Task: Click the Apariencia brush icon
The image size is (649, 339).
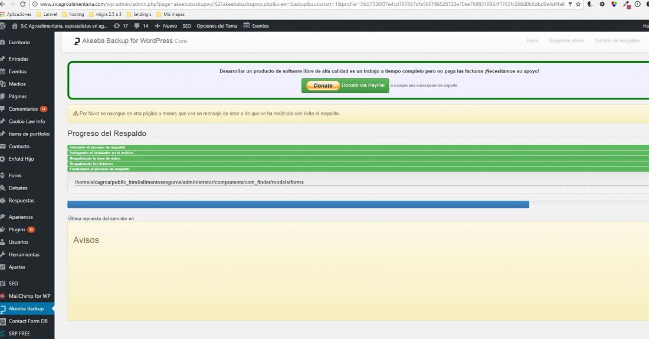Action: [x=2, y=217]
